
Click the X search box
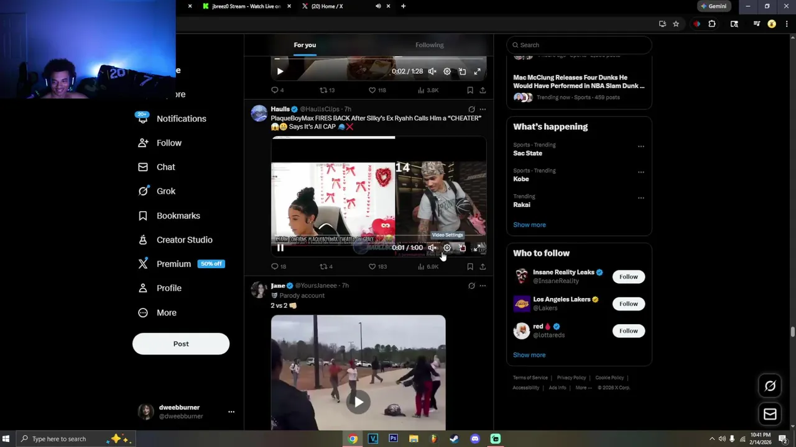click(579, 45)
